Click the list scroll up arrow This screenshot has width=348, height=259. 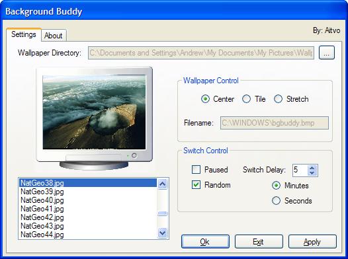click(163, 184)
